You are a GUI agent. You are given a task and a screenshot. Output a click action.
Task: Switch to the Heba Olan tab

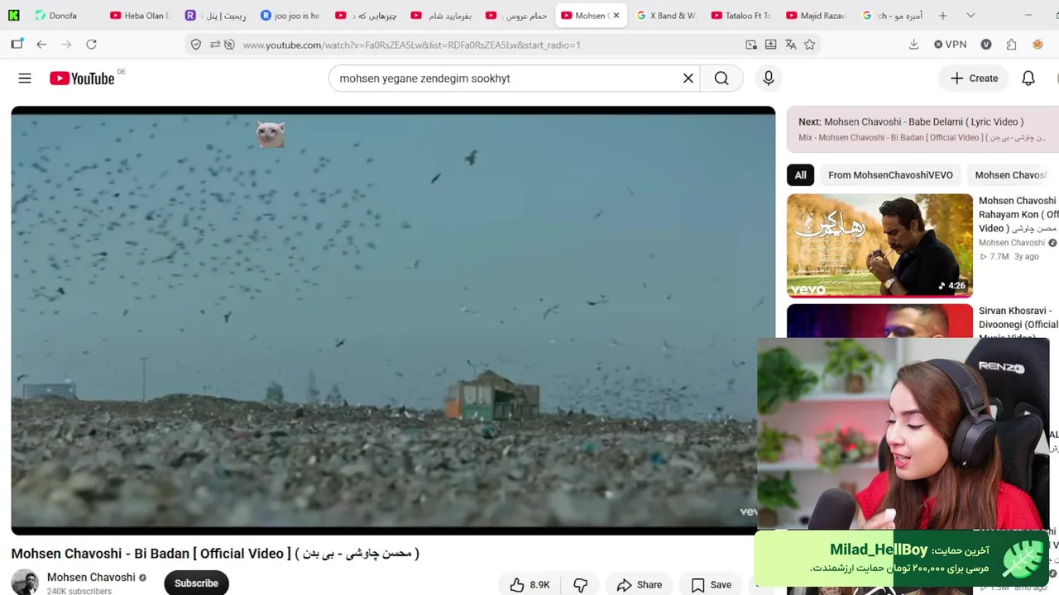pyautogui.click(x=138, y=16)
